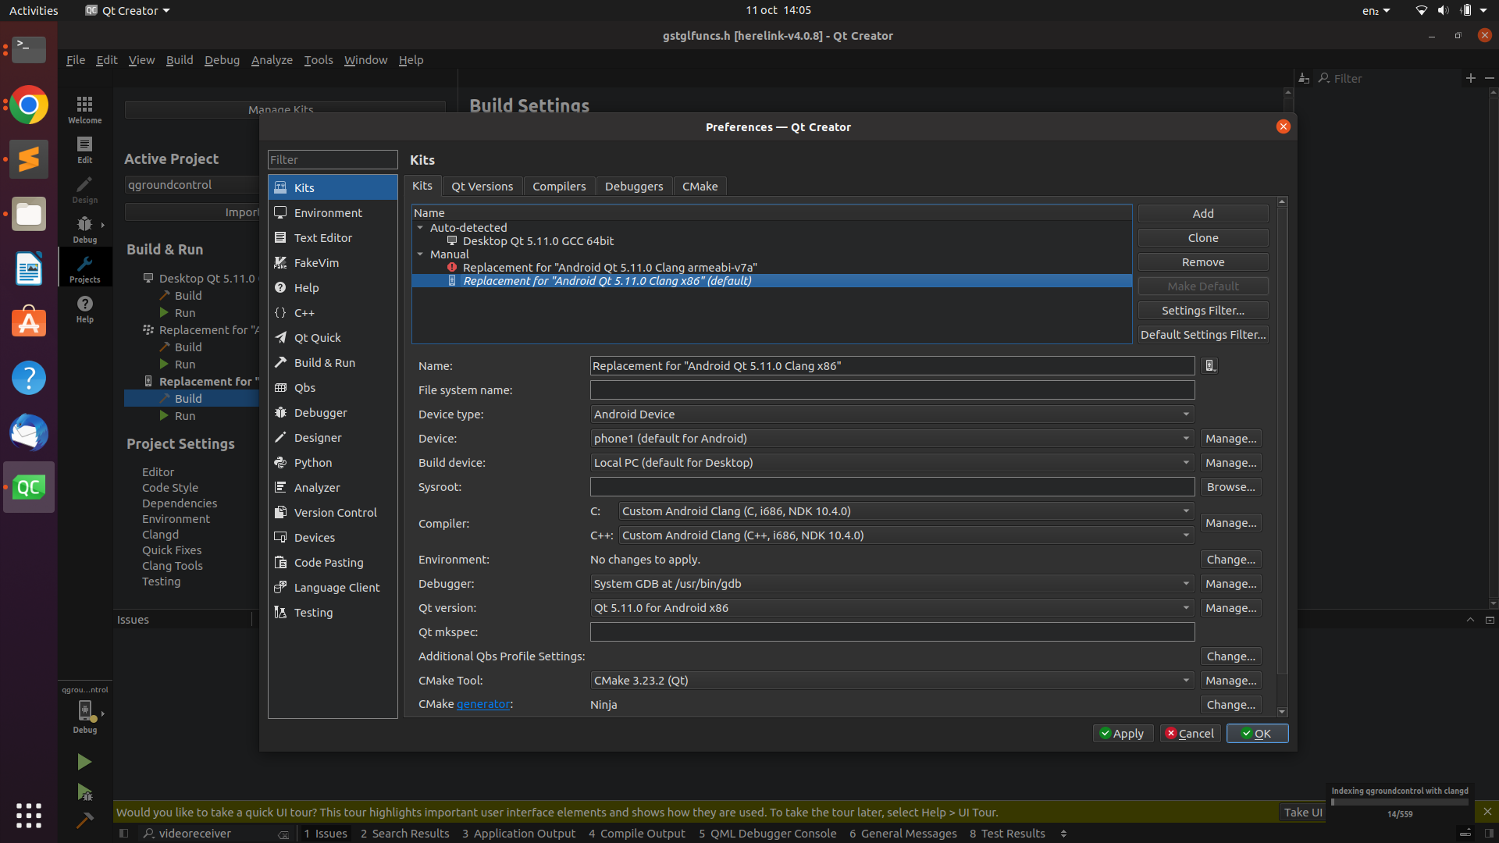Start debugging with the debug play icon
Image resolution: width=1499 pixels, height=843 pixels.
click(84, 792)
